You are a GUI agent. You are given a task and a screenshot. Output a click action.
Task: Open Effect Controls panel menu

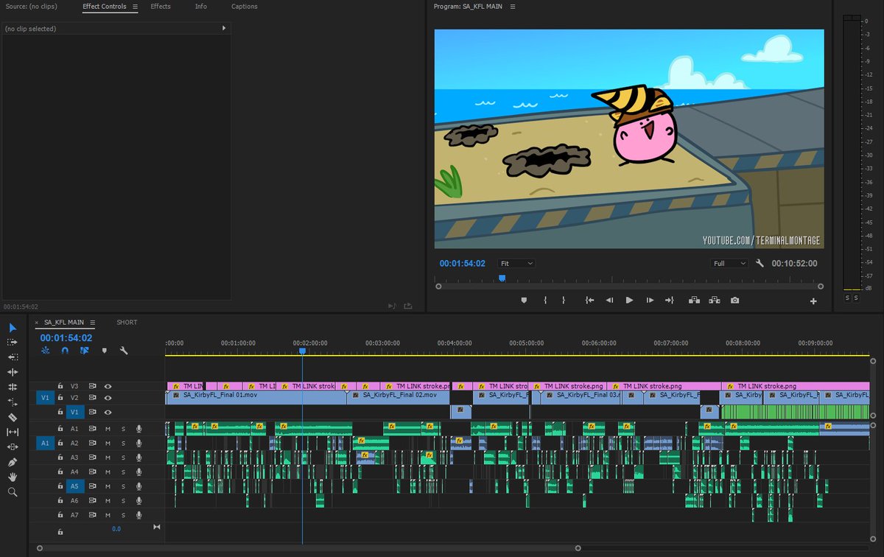(x=135, y=7)
